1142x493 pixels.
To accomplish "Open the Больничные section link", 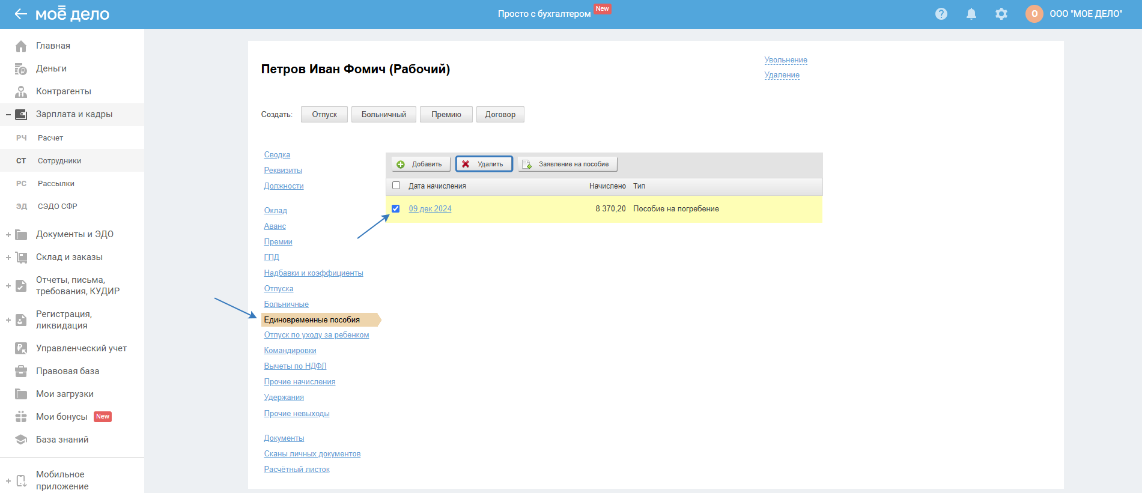I will [x=287, y=304].
